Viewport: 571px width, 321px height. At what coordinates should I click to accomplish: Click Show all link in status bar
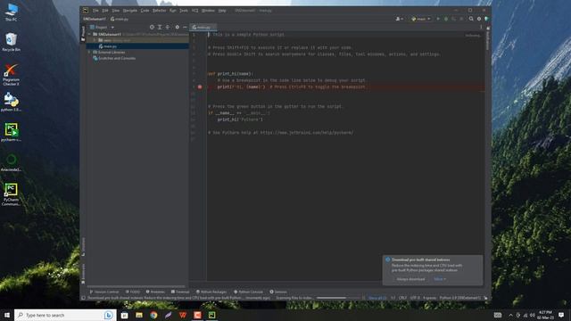click(x=377, y=298)
